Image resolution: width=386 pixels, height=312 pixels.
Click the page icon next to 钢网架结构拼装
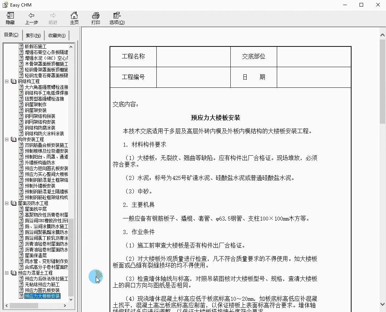point(21,116)
